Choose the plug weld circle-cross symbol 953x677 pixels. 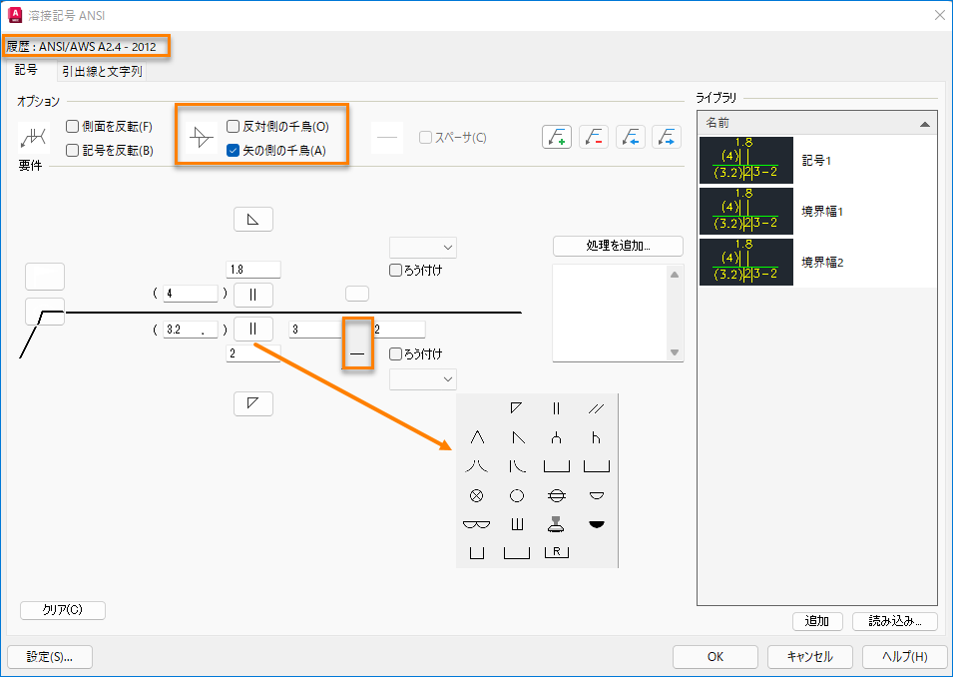click(477, 495)
